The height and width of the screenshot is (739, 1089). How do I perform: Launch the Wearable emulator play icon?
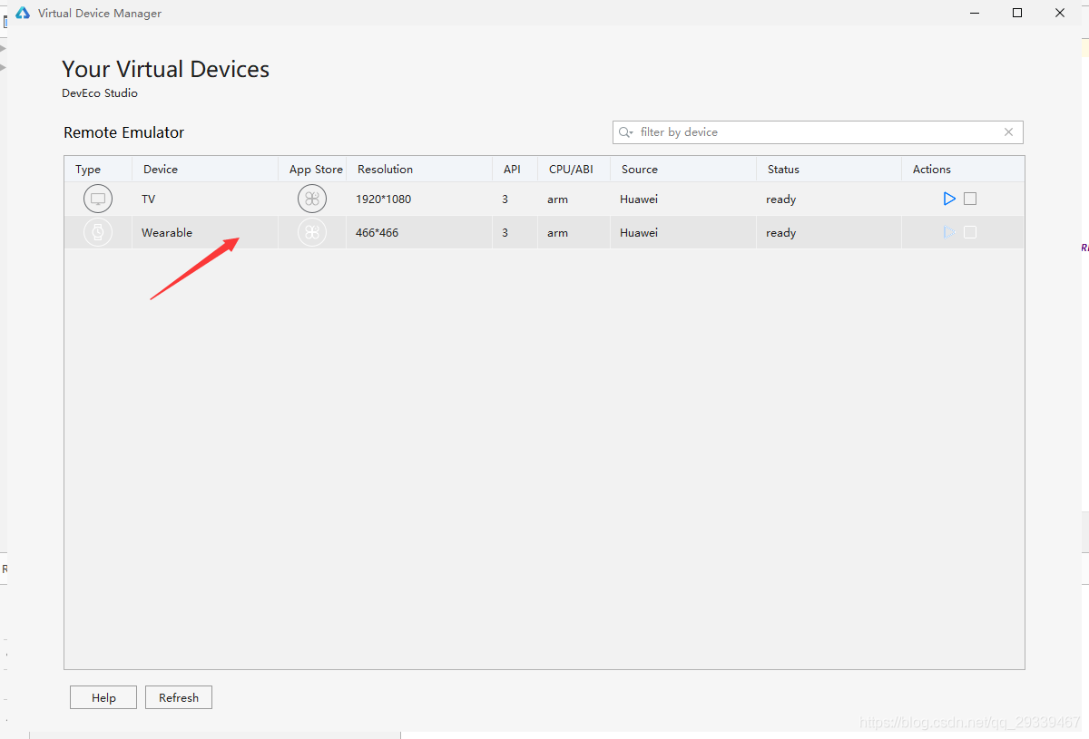(949, 232)
